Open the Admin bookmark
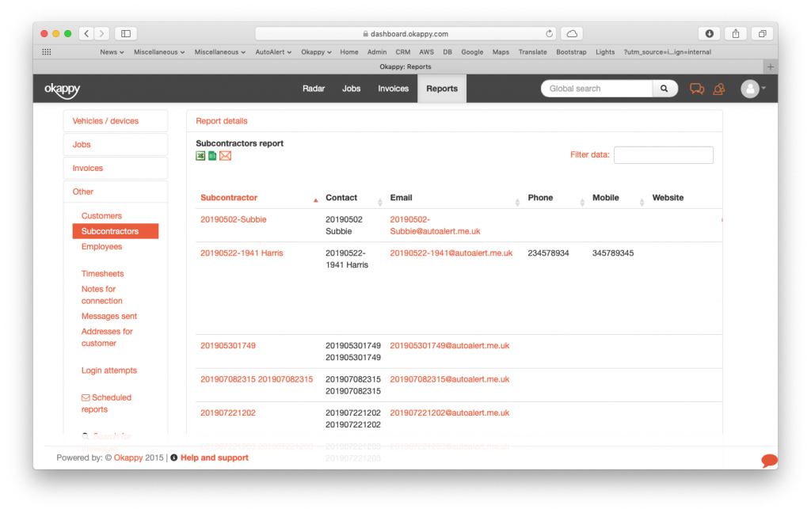 [x=376, y=51]
